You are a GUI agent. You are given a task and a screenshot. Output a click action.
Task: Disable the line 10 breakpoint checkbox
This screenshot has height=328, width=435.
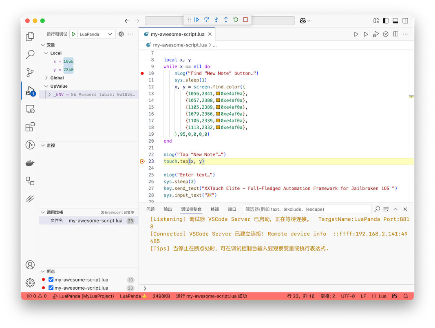(51, 280)
